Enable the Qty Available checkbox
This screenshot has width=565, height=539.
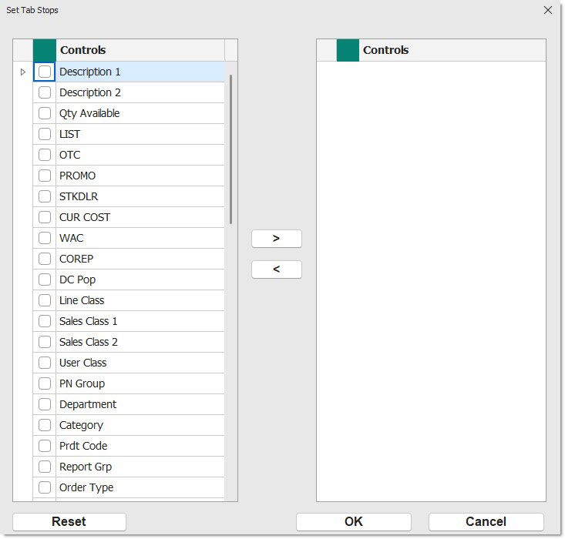tap(45, 113)
